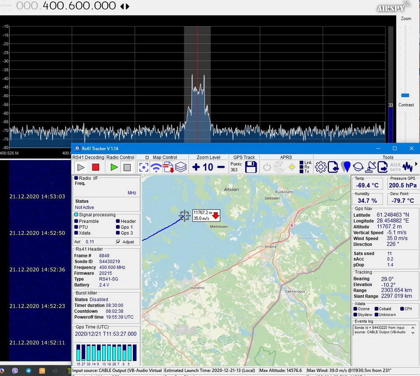Open the map layers icon
420x376 pixels.
[181, 167]
